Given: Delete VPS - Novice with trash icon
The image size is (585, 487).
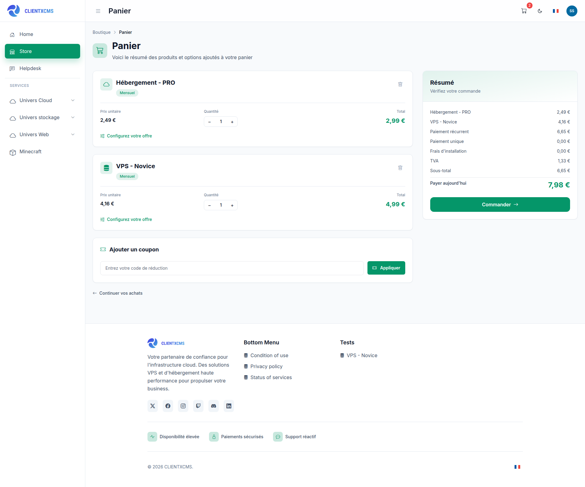Looking at the screenshot, I should point(400,168).
